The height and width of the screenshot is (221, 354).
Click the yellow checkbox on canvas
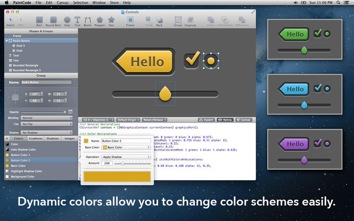[x=192, y=61]
